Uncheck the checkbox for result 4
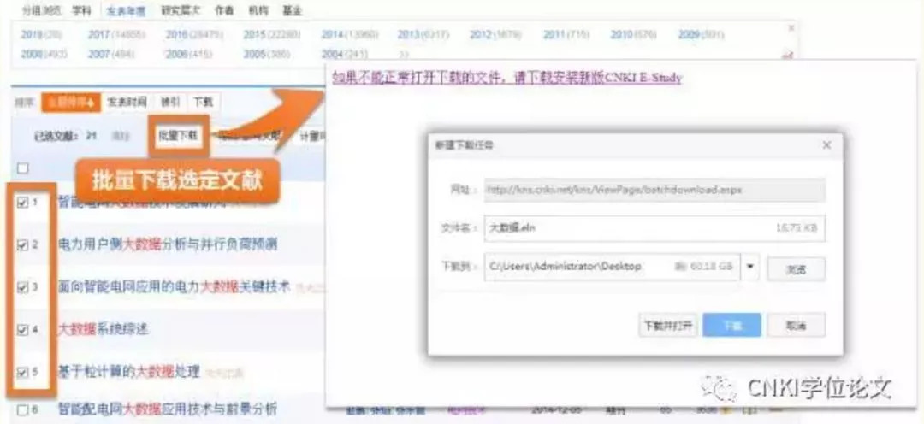924x424 pixels. [22, 329]
